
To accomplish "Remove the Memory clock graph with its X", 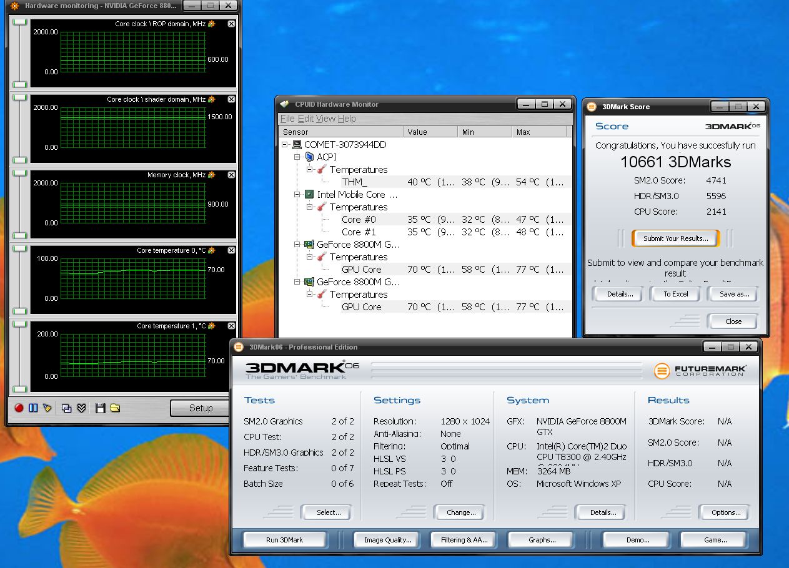I will 231,175.
